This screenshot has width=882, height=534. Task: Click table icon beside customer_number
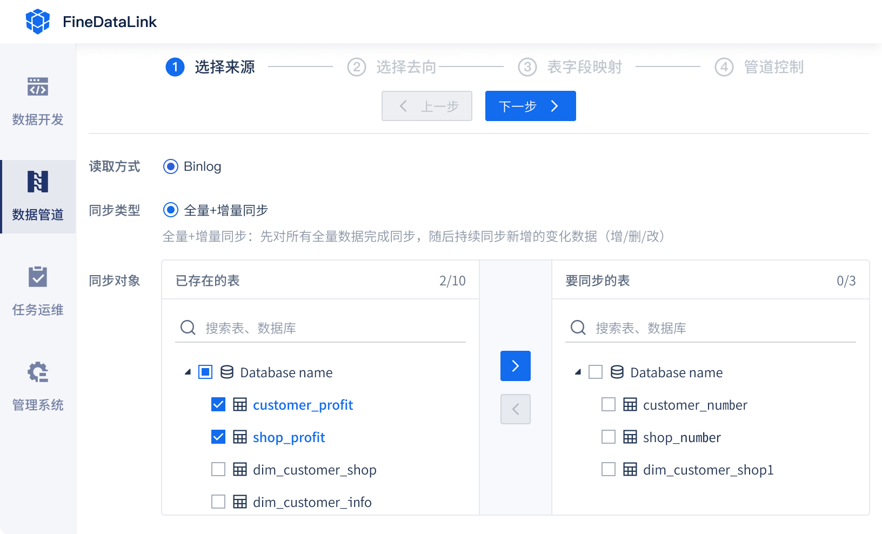pos(630,404)
